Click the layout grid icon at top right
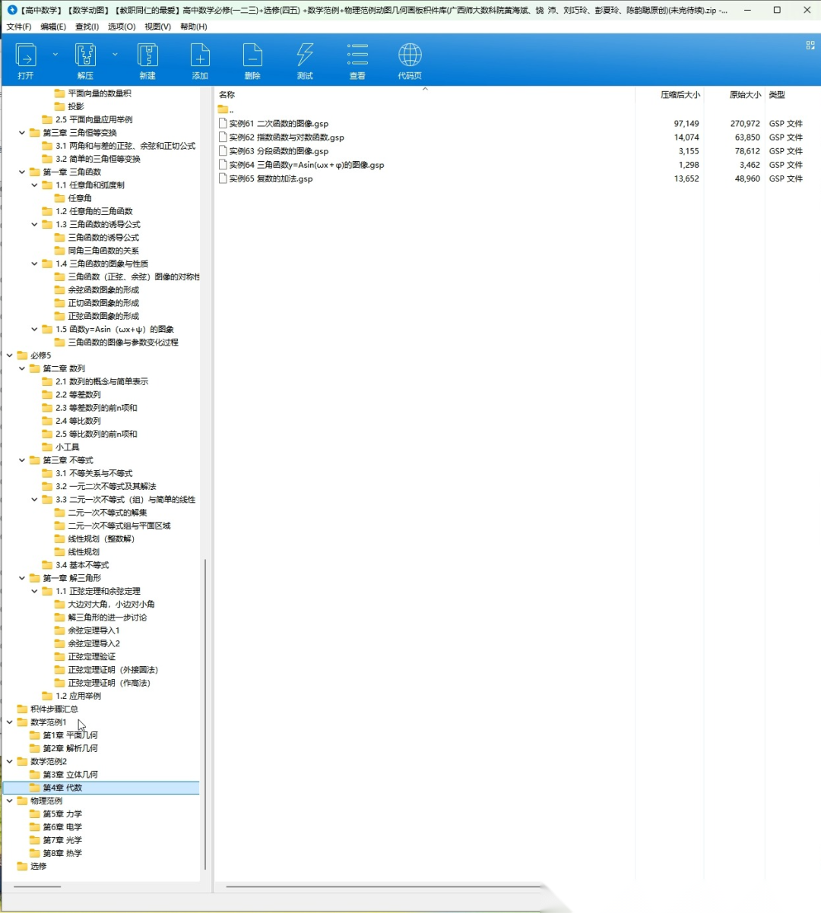Viewport: 821px width, 913px height. tap(810, 46)
